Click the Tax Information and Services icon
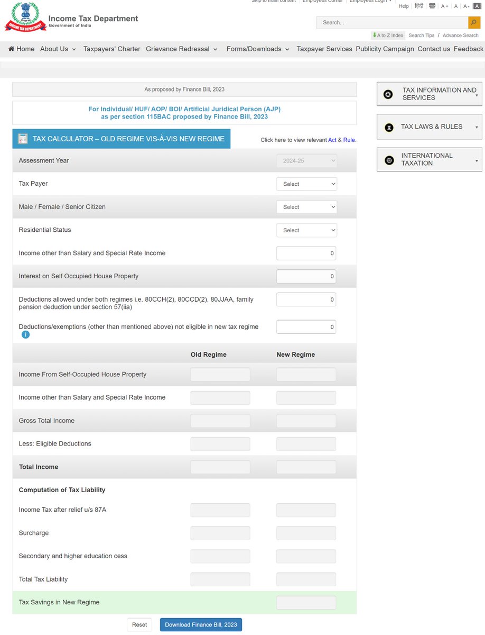The image size is (485, 635). 388,94
